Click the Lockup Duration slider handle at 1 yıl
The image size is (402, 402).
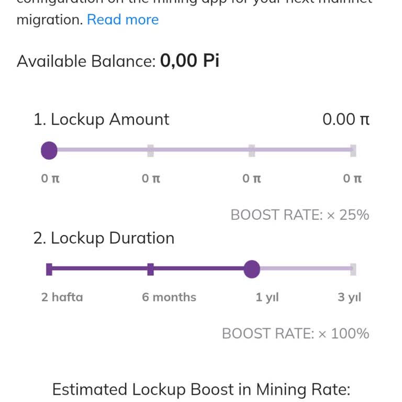[252, 270]
